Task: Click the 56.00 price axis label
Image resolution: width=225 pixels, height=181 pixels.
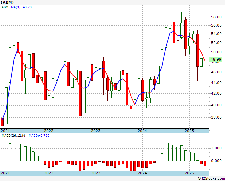Action: (216, 25)
